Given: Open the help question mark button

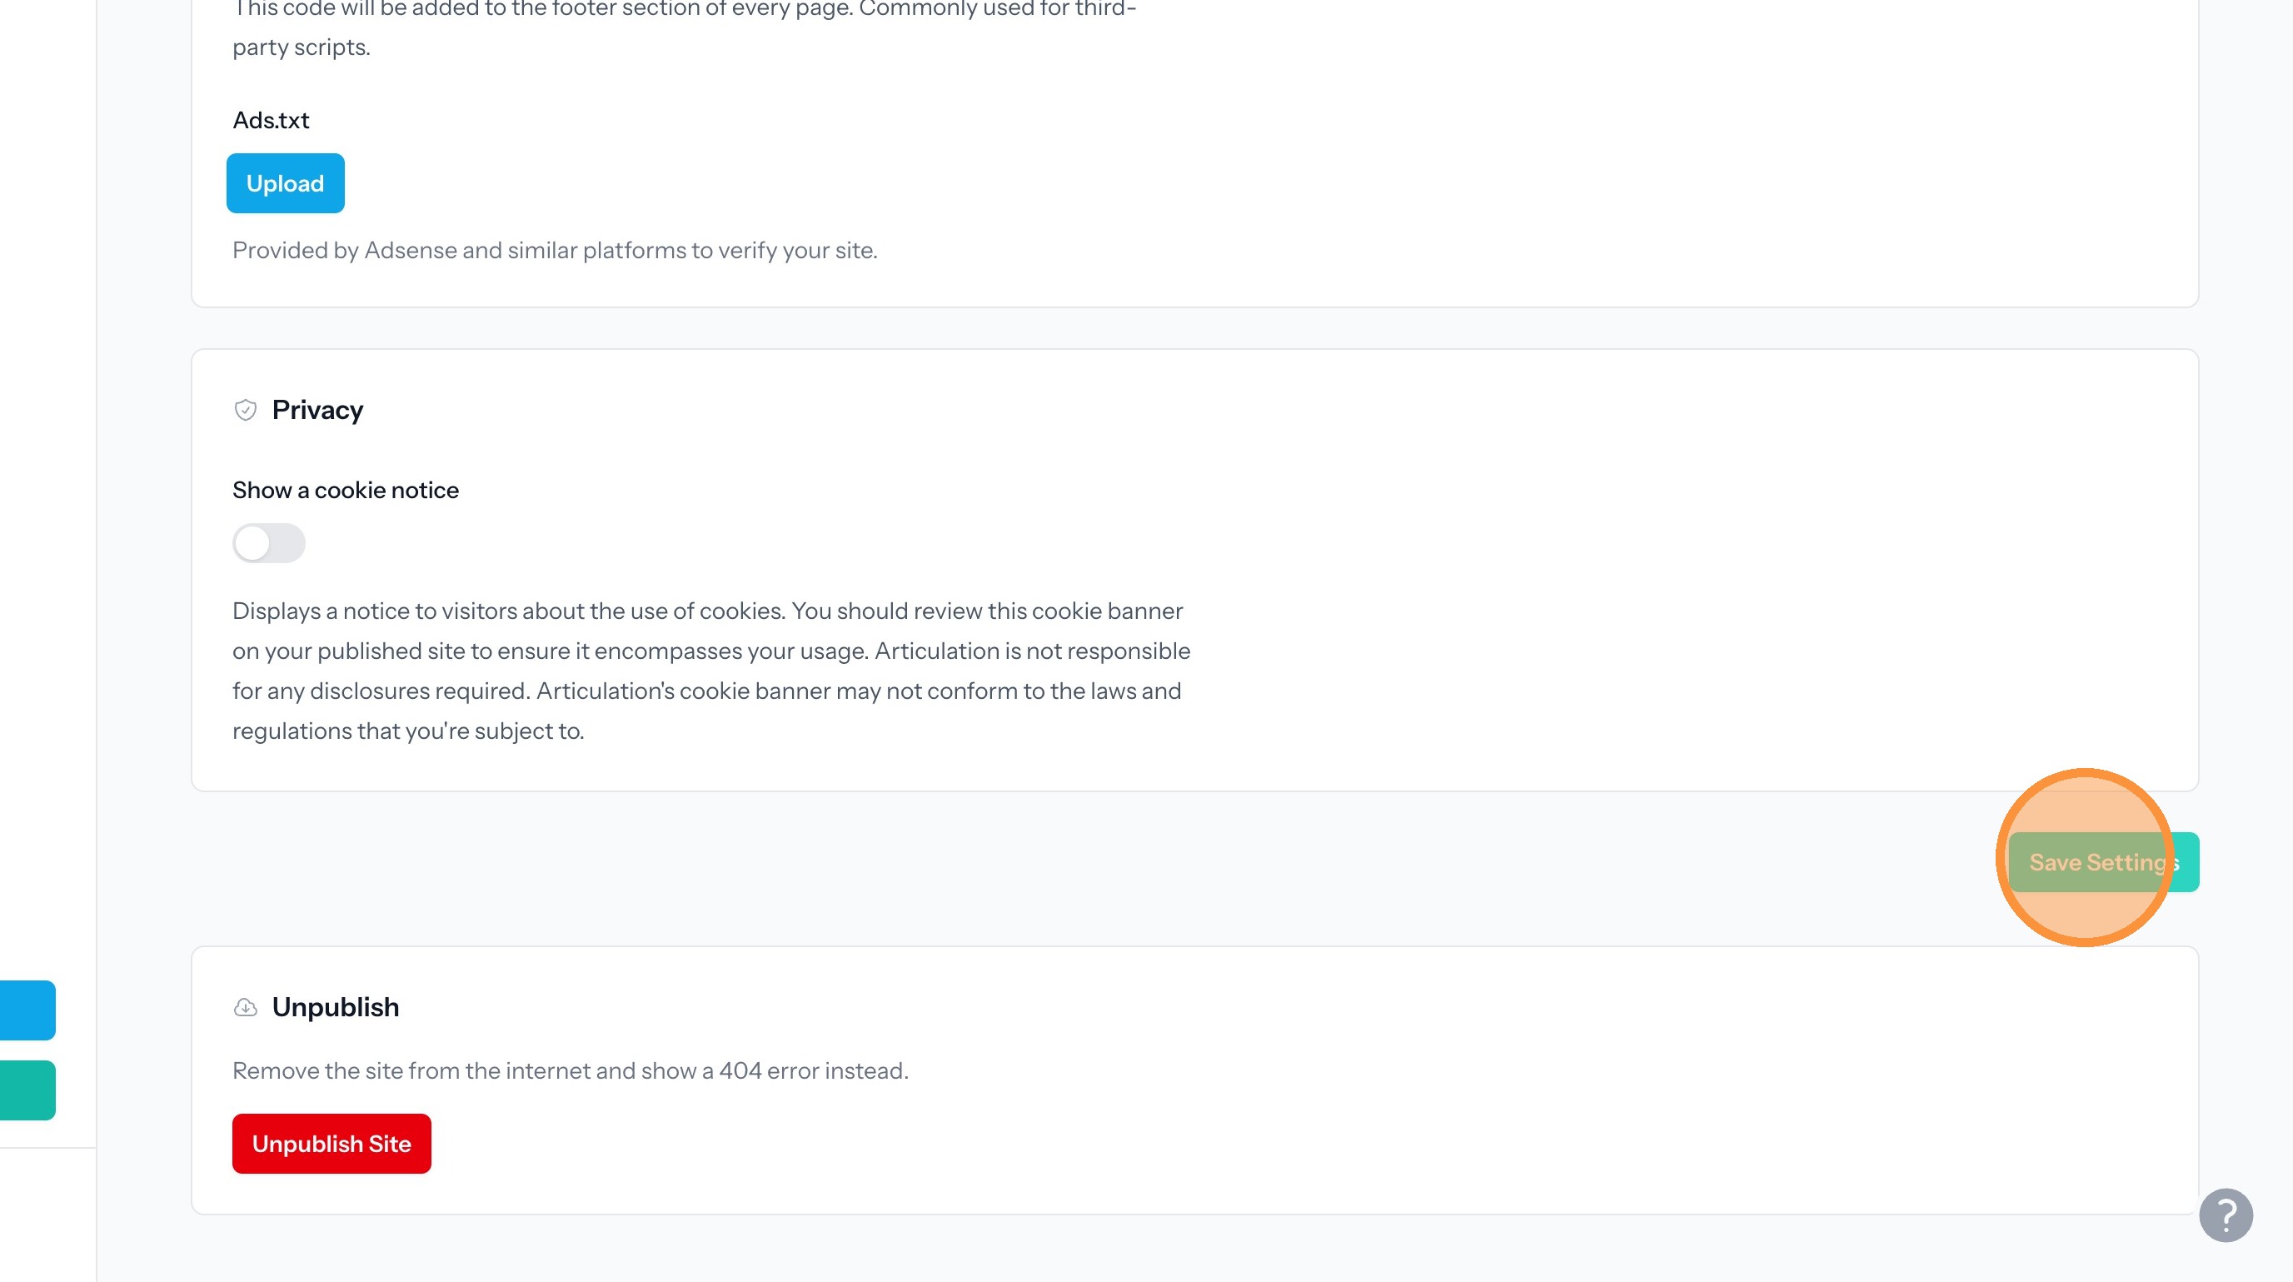Looking at the screenshot, I should [x=2226, y=1215].
